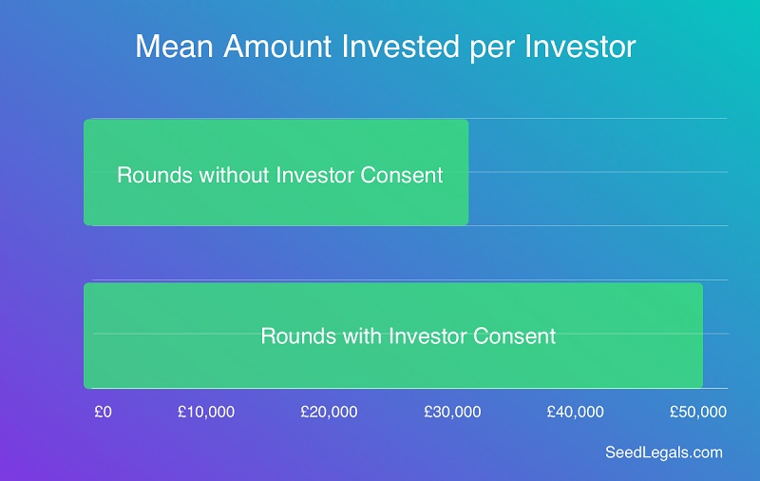760x481 pixels.
Task: Select the Rounds without Investor Consent bar
Action: pos(276,172)
